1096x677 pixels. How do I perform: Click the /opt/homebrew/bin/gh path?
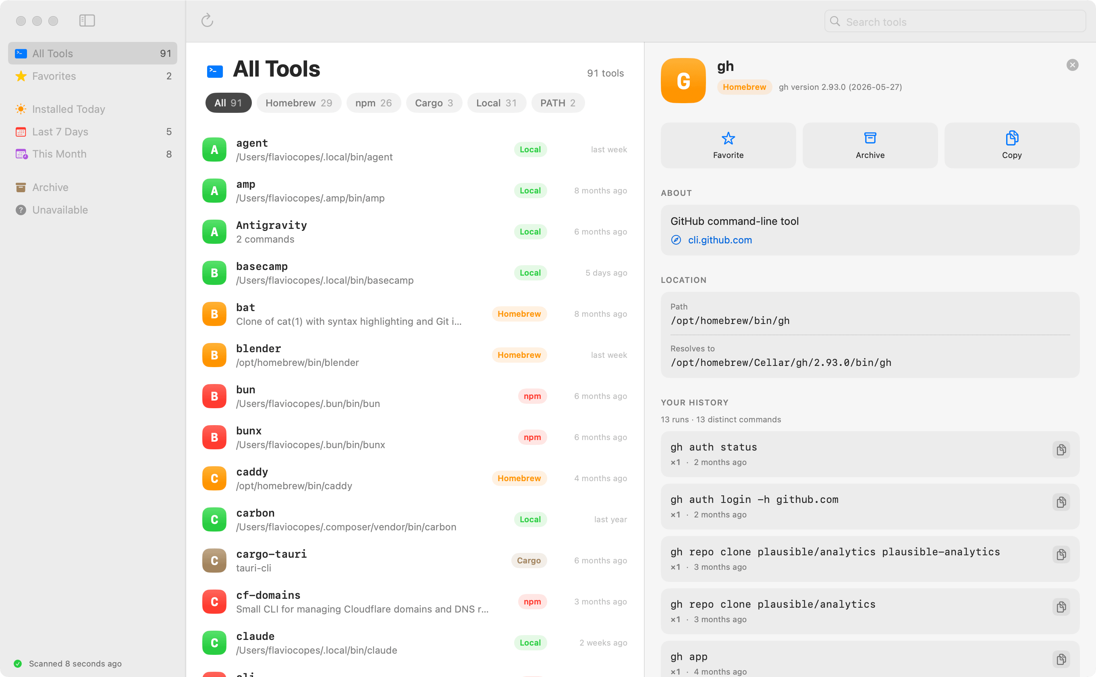pos(730,321)
